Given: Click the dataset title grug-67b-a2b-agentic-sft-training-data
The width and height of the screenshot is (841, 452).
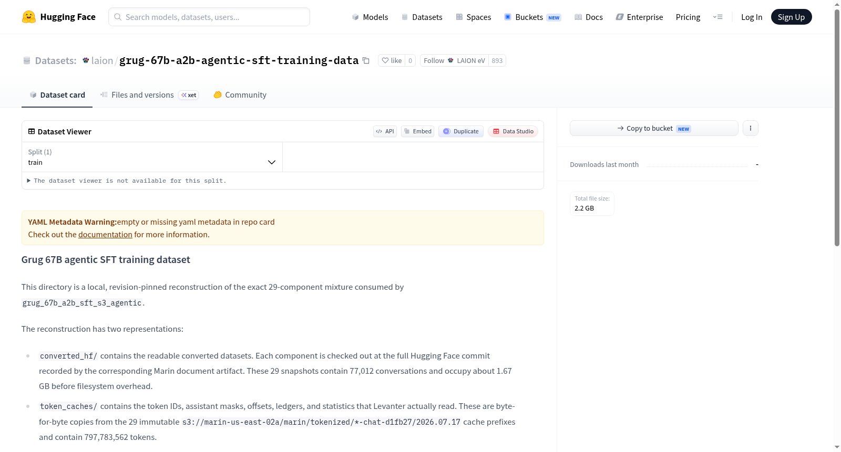Looking at the screenshot, I should point(239,60).
